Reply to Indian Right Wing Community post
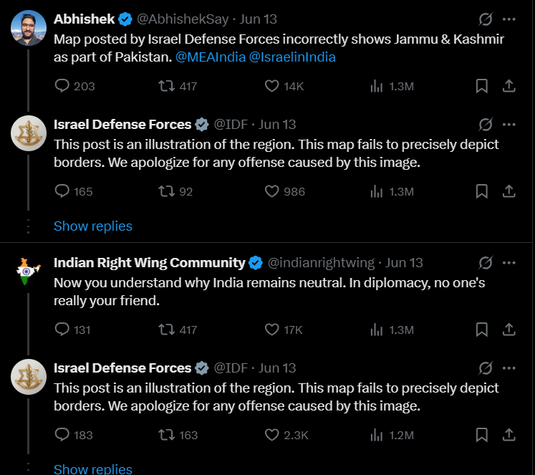 pyautogui.click(x=63, y=330)
